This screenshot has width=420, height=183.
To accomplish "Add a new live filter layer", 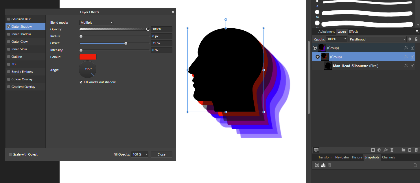I will click(392, 150).
